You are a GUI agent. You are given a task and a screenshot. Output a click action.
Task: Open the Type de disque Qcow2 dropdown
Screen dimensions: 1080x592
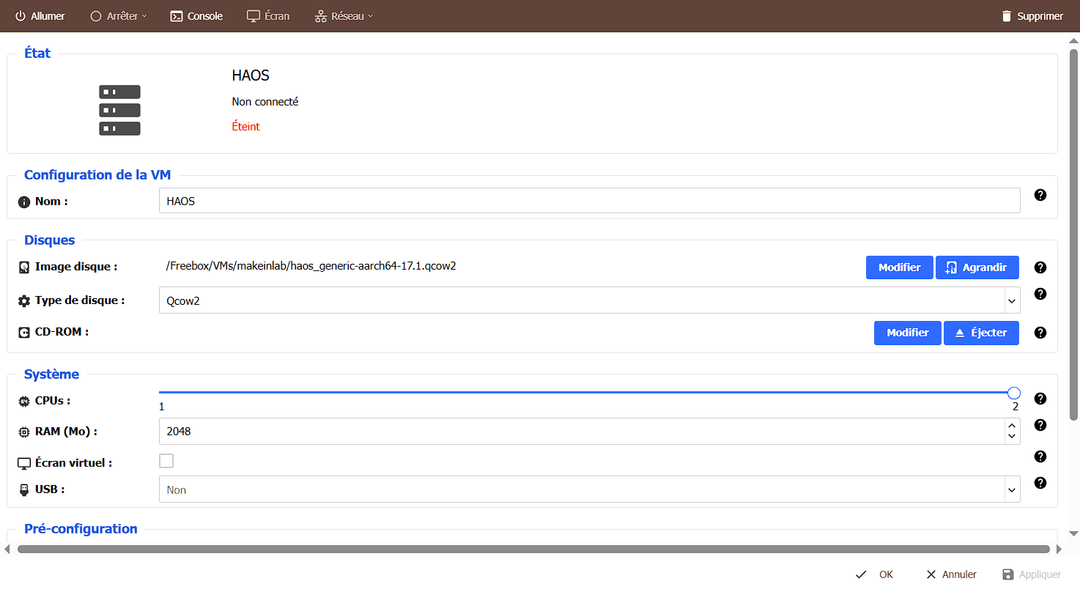click(x=589, y=300)
